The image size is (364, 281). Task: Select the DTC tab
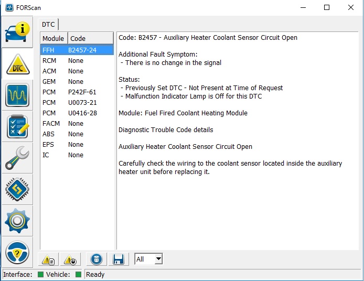[48, 24]
